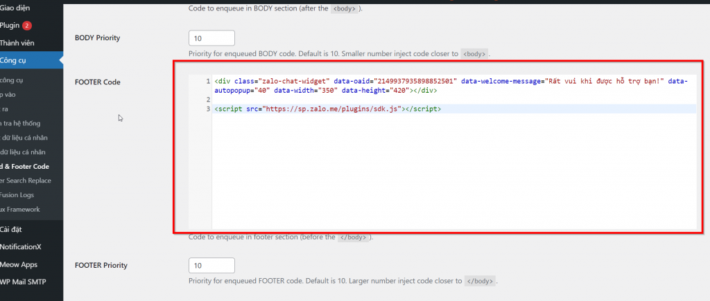Click the data-welcome-message Vietnamese string

(605, 82)
